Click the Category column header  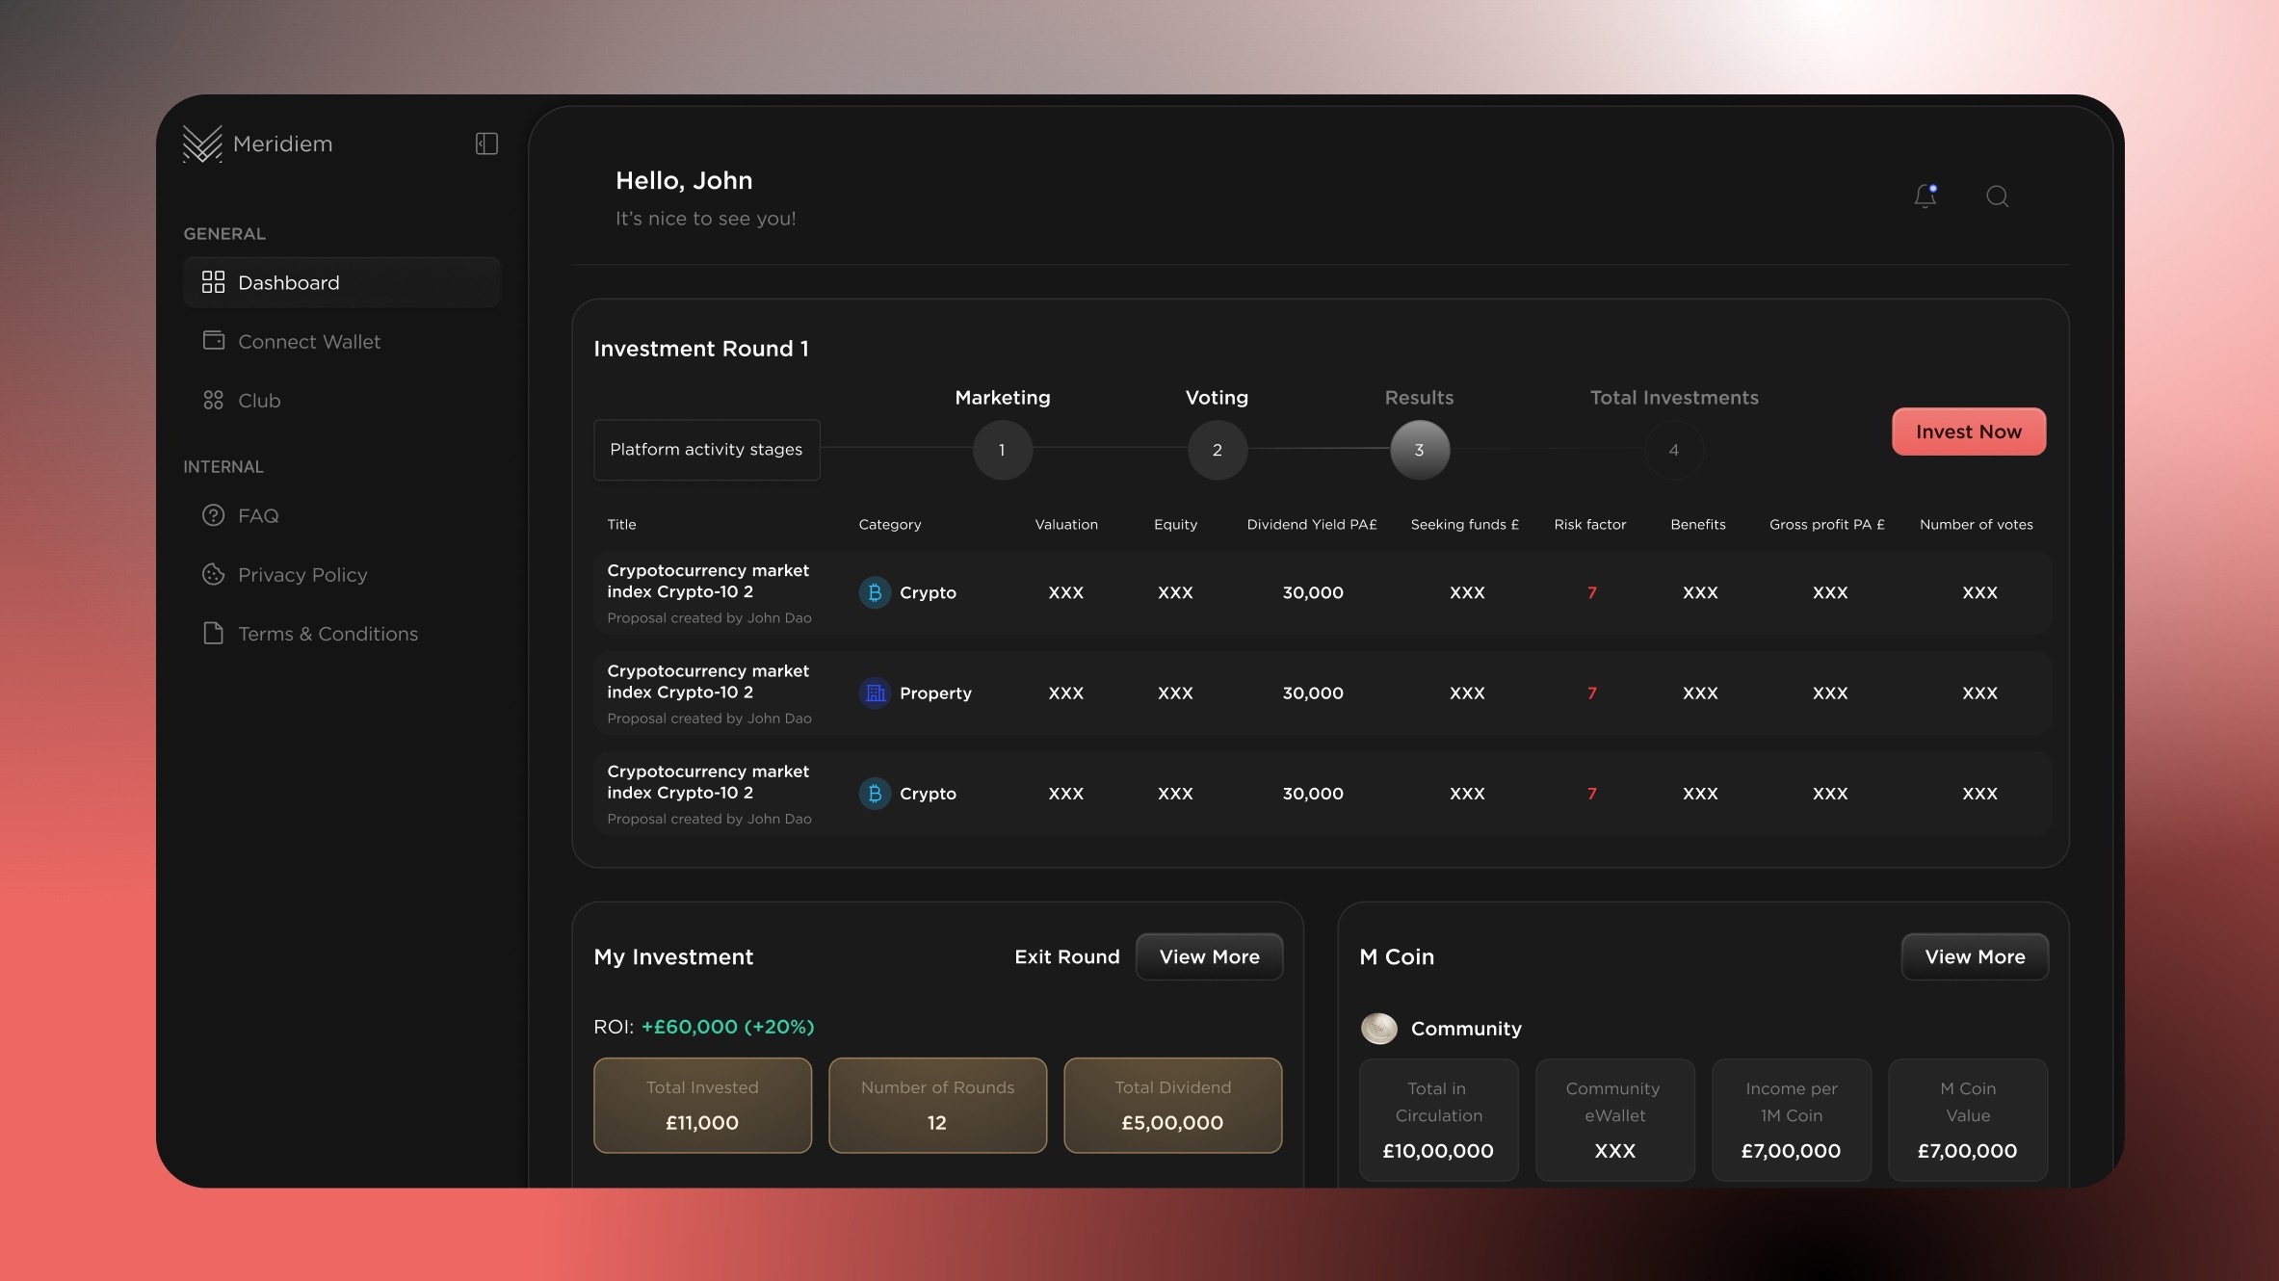(889, 524)
